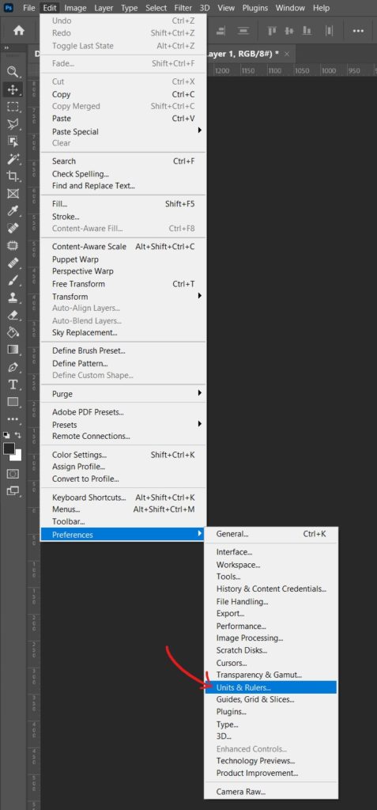
Task: Open Keyboard Shortcuts dialog
Action: tap(123, 498)
